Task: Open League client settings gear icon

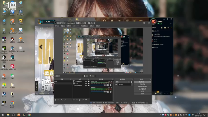Action: click(x=167, y=19)
